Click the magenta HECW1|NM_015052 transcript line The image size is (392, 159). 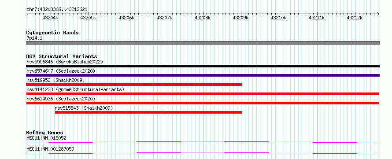203,142
